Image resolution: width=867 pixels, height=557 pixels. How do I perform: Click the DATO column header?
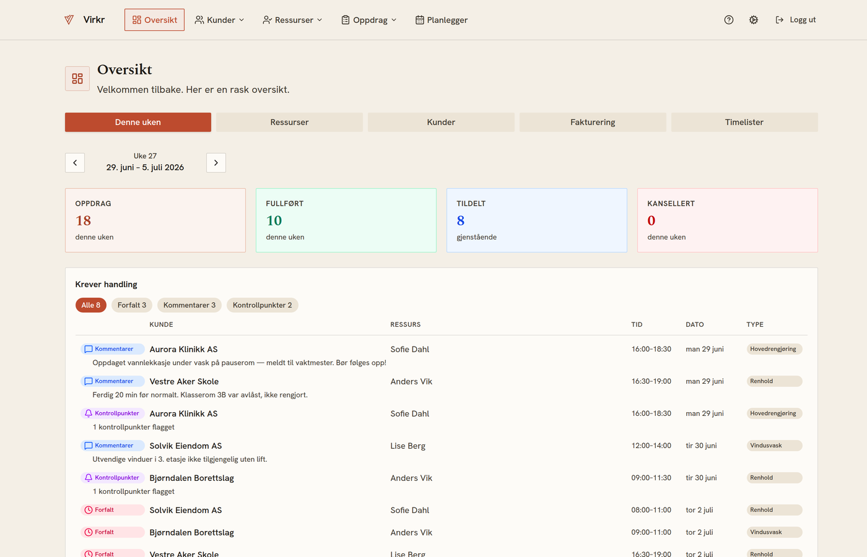pyautogui.click(x=695, y=324)
